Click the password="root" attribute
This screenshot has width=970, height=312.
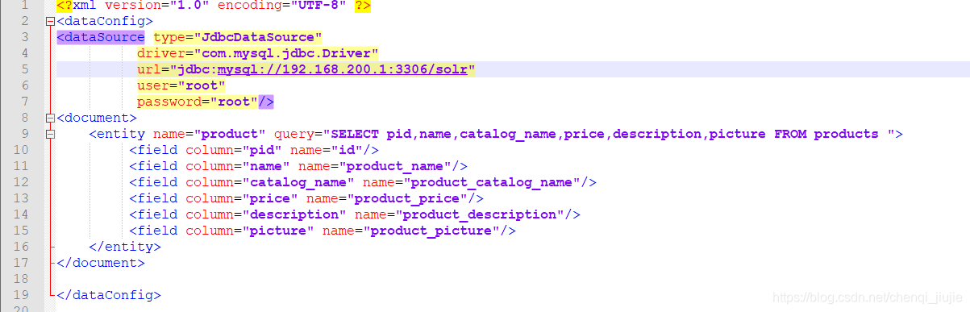click(x=198, y=102)
